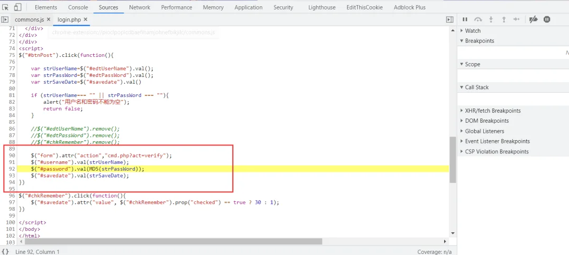Click line number 75 in gutter
Image resolution: width=569 pixels, height=255 pixels.
pyautogui.click(x=12, y=55)
